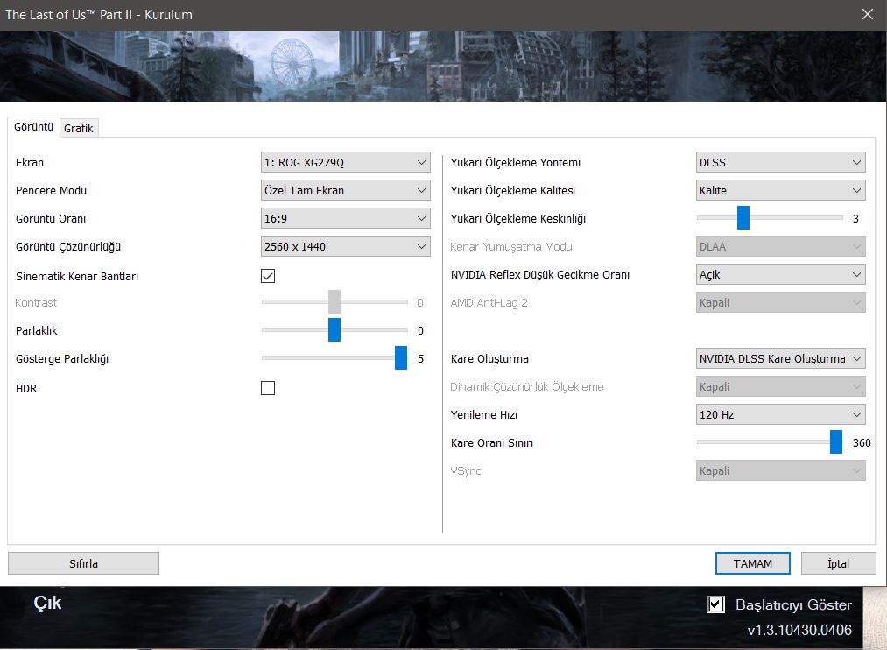
Task: Click the Gösterge Parlaklığı slider handle
Action: tap(401, 358)
